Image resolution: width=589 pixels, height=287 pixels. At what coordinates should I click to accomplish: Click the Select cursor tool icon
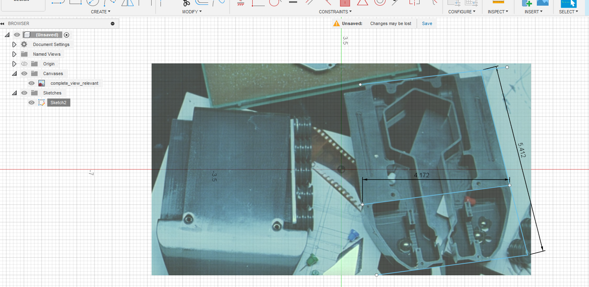568,3
